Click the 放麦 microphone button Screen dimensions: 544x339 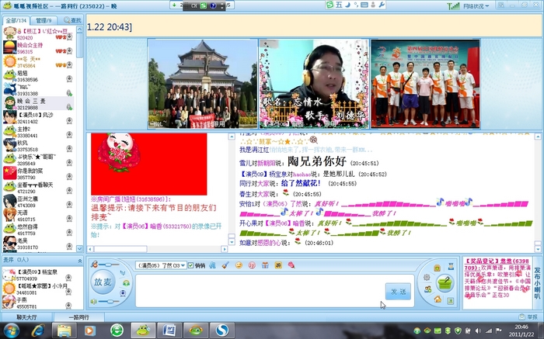click(x=103, y=282)
